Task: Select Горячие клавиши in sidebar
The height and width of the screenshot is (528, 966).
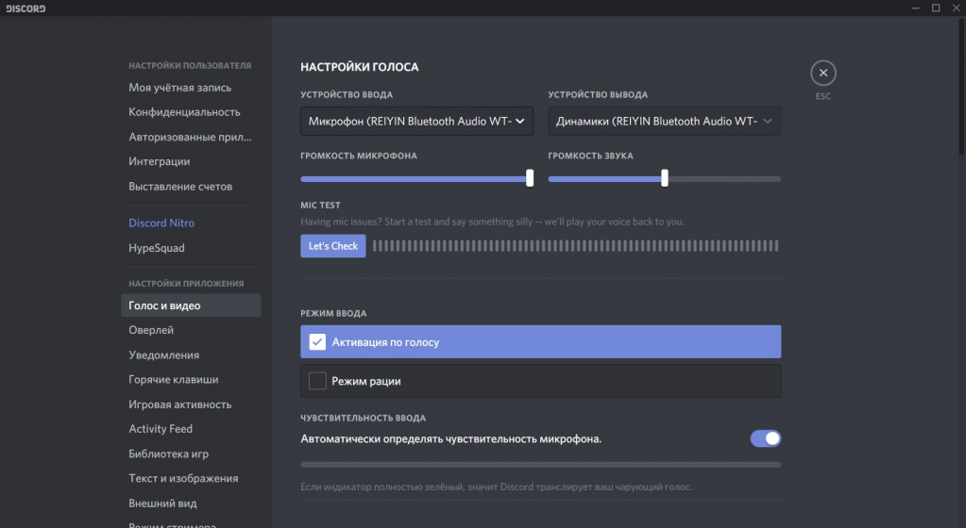Action: 173,380
